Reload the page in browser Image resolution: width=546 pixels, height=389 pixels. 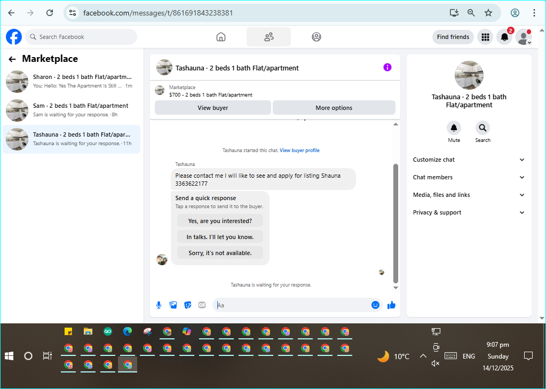click(x=50, y=13)
